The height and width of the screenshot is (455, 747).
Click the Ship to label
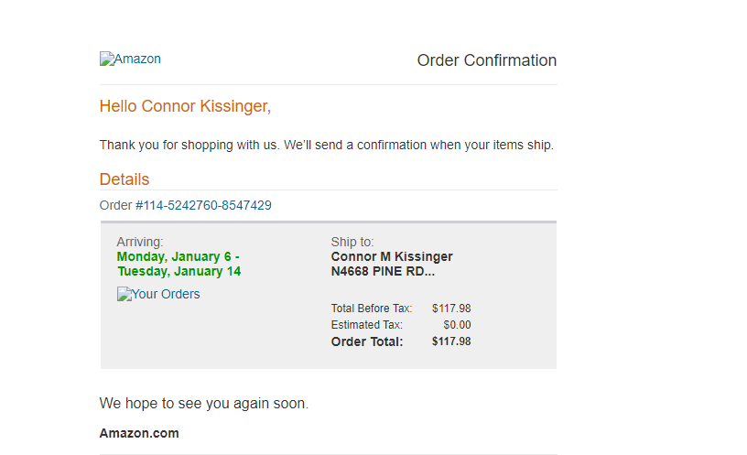(x=352, y=242)
